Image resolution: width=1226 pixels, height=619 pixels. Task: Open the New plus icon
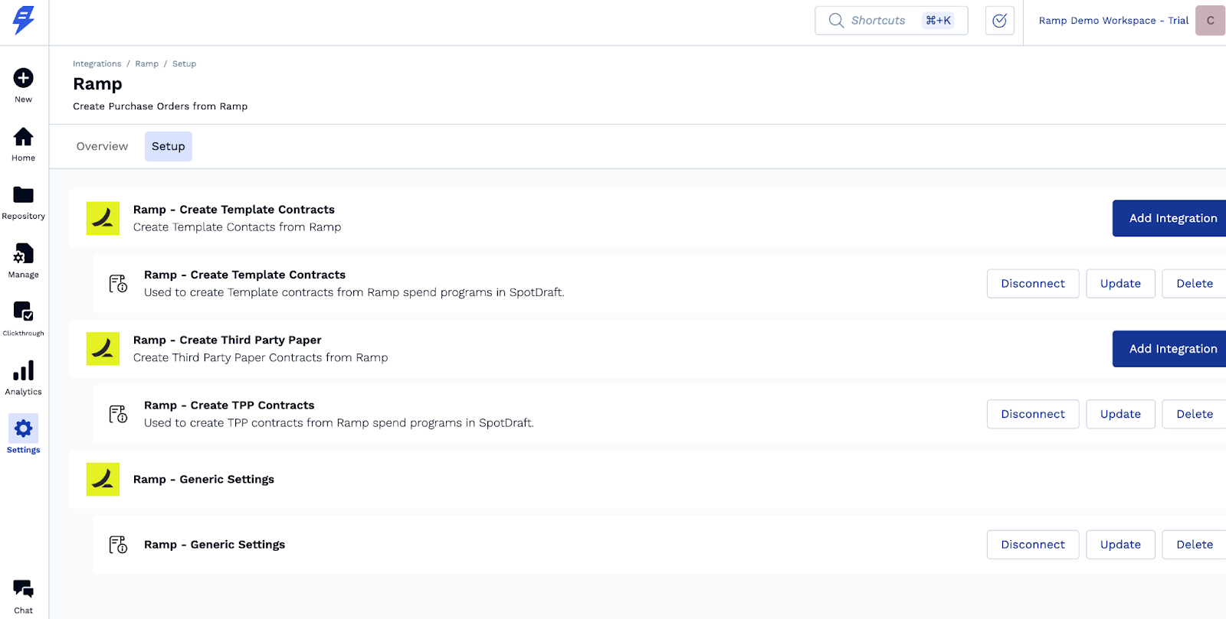[x=24, y=78]
